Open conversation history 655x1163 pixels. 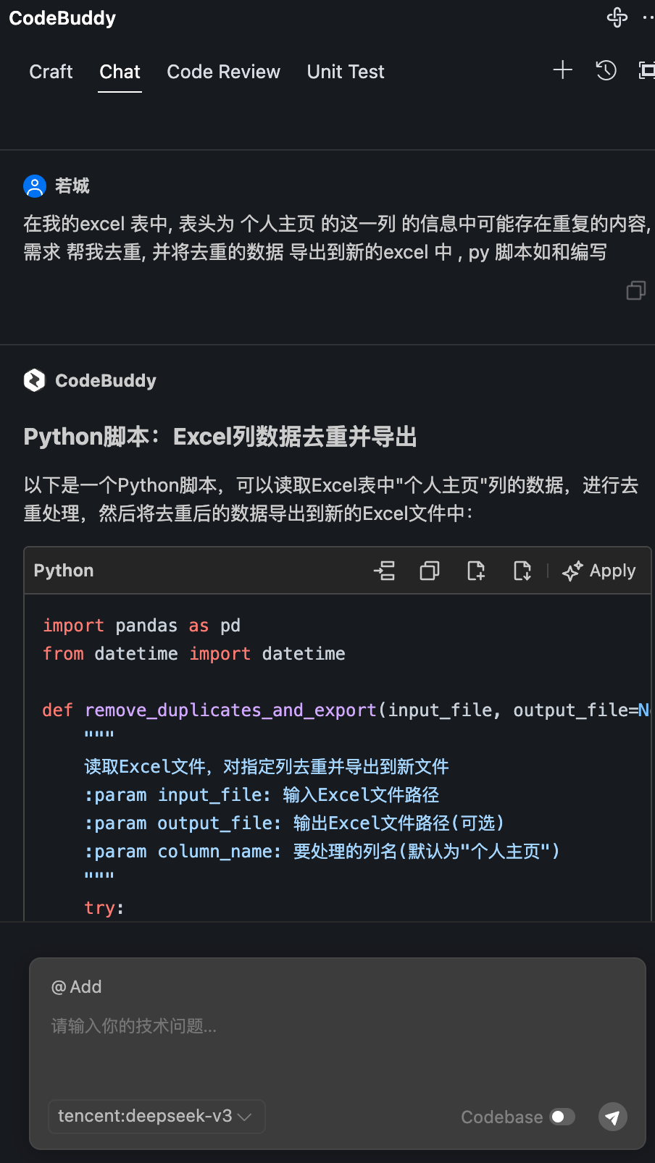point(606,70)
